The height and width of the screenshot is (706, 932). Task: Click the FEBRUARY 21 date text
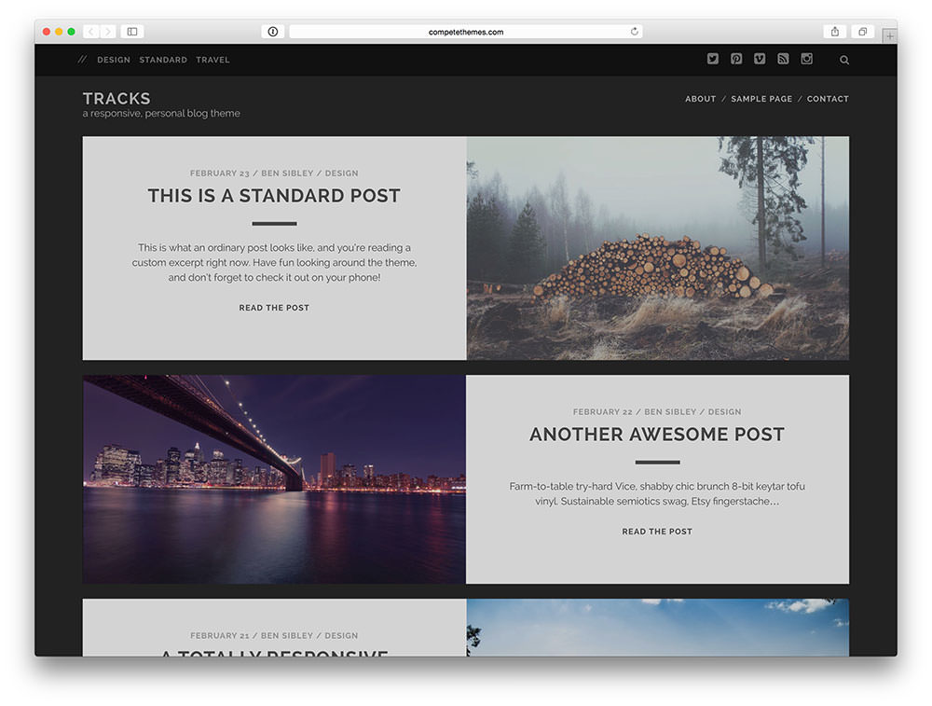click(219, 635)
